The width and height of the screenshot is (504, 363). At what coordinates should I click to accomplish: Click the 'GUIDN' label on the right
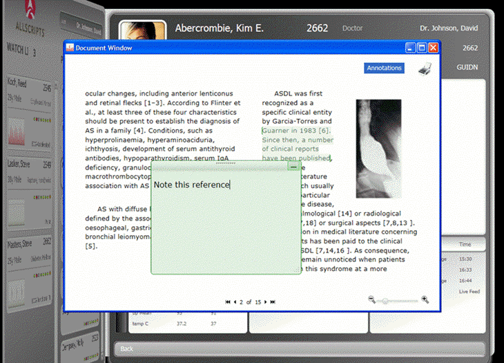467,67
